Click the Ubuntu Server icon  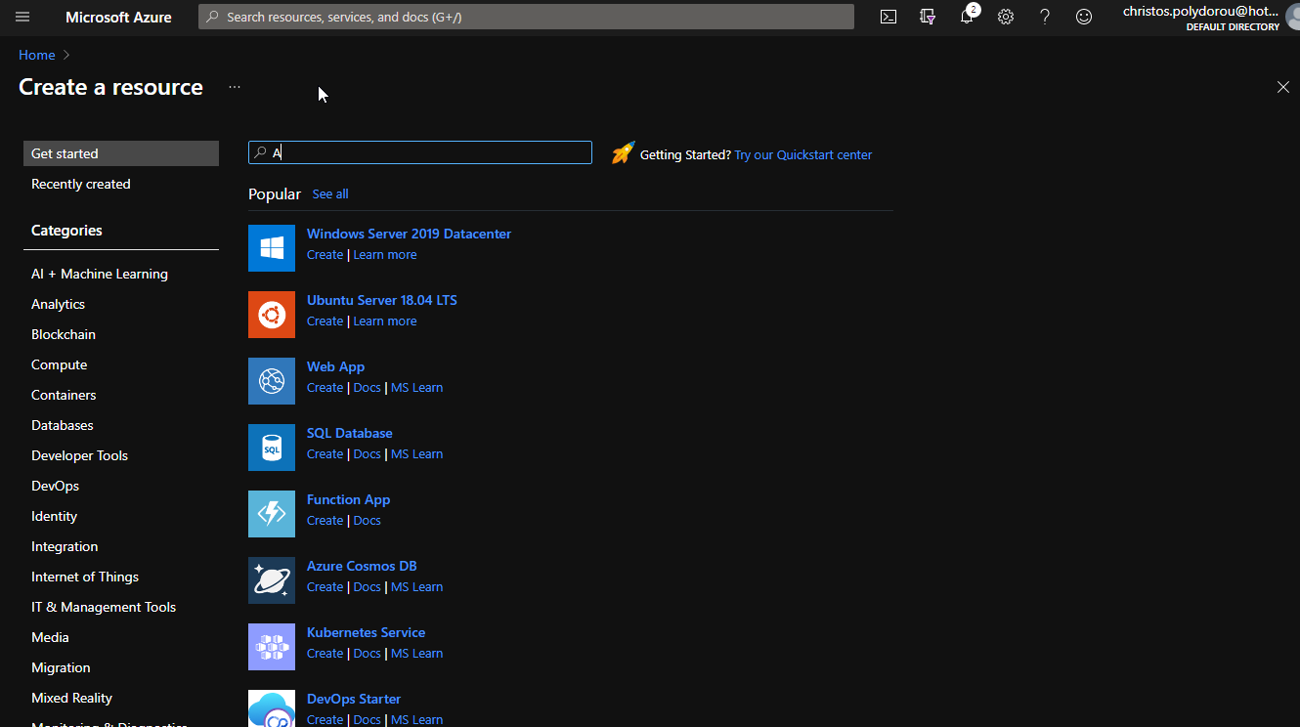click(x=272, y=315)
